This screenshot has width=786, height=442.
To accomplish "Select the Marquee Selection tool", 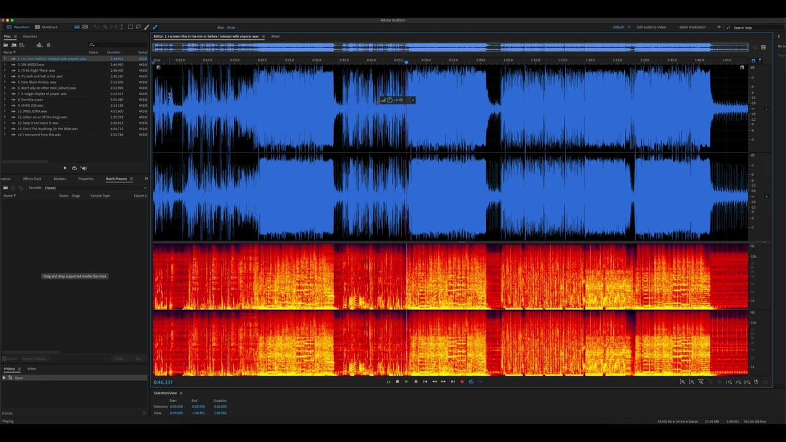I will [130, 27].
